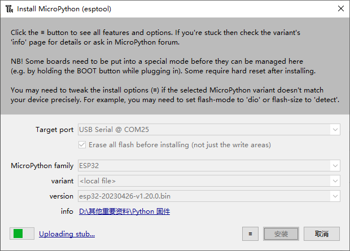This screenshot has height=251, width=350.
Task: Click the Target port label
Action: 54,130
